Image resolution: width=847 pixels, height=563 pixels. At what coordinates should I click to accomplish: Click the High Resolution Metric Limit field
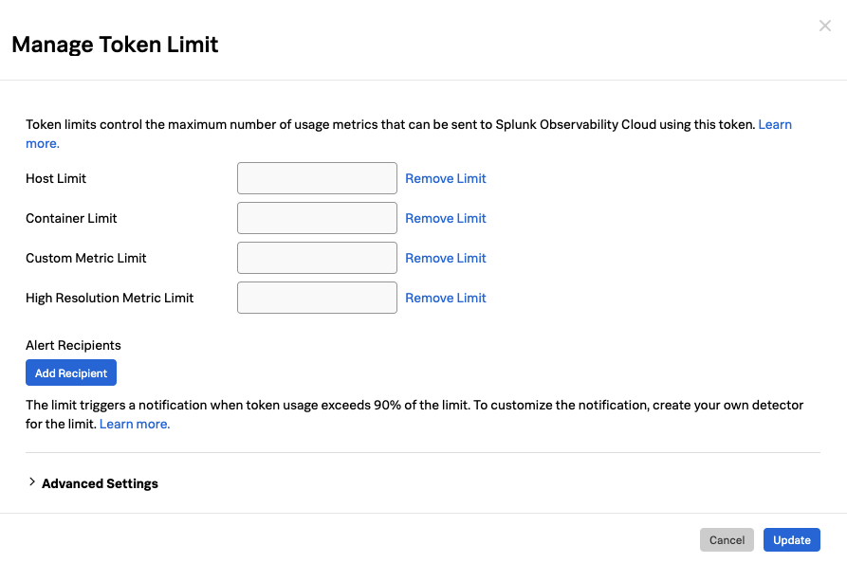click(x=317, y=298)
